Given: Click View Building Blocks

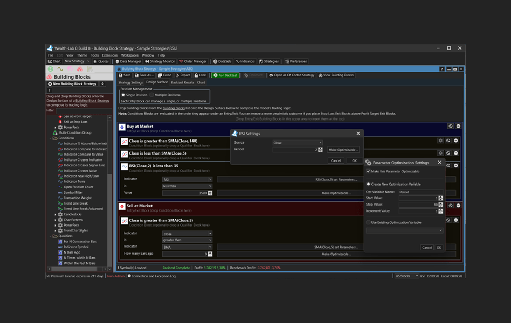Looking at the screenshot, I should (x=336, y=75).
